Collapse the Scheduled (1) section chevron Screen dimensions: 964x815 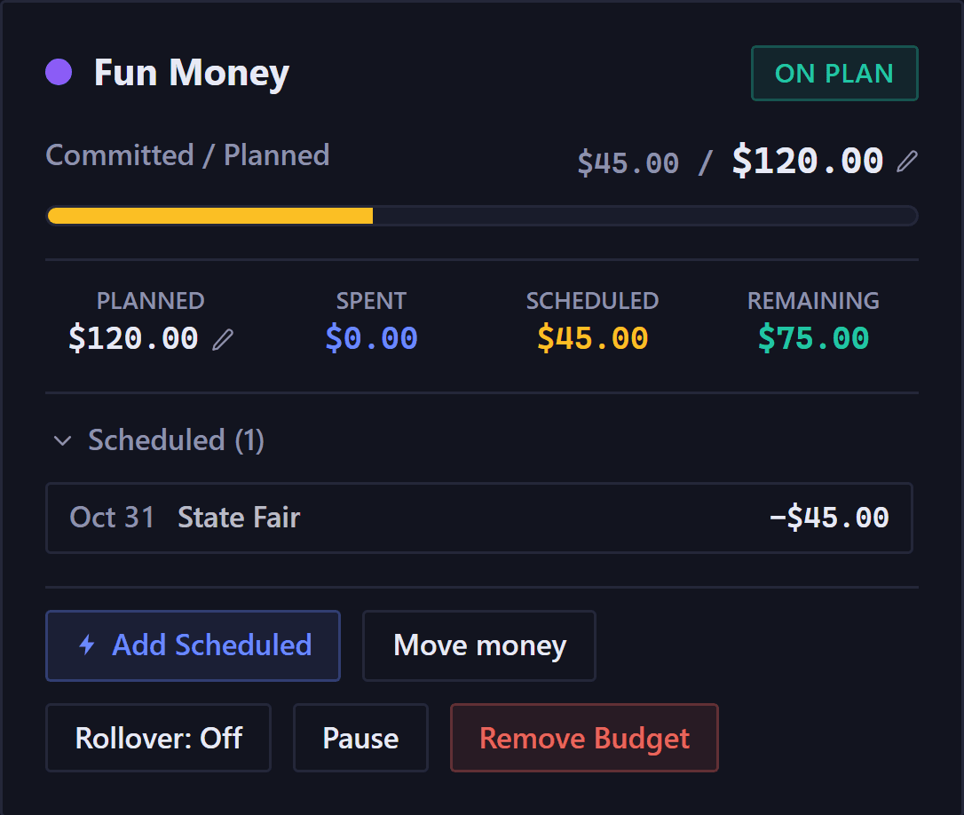[63, 440]
